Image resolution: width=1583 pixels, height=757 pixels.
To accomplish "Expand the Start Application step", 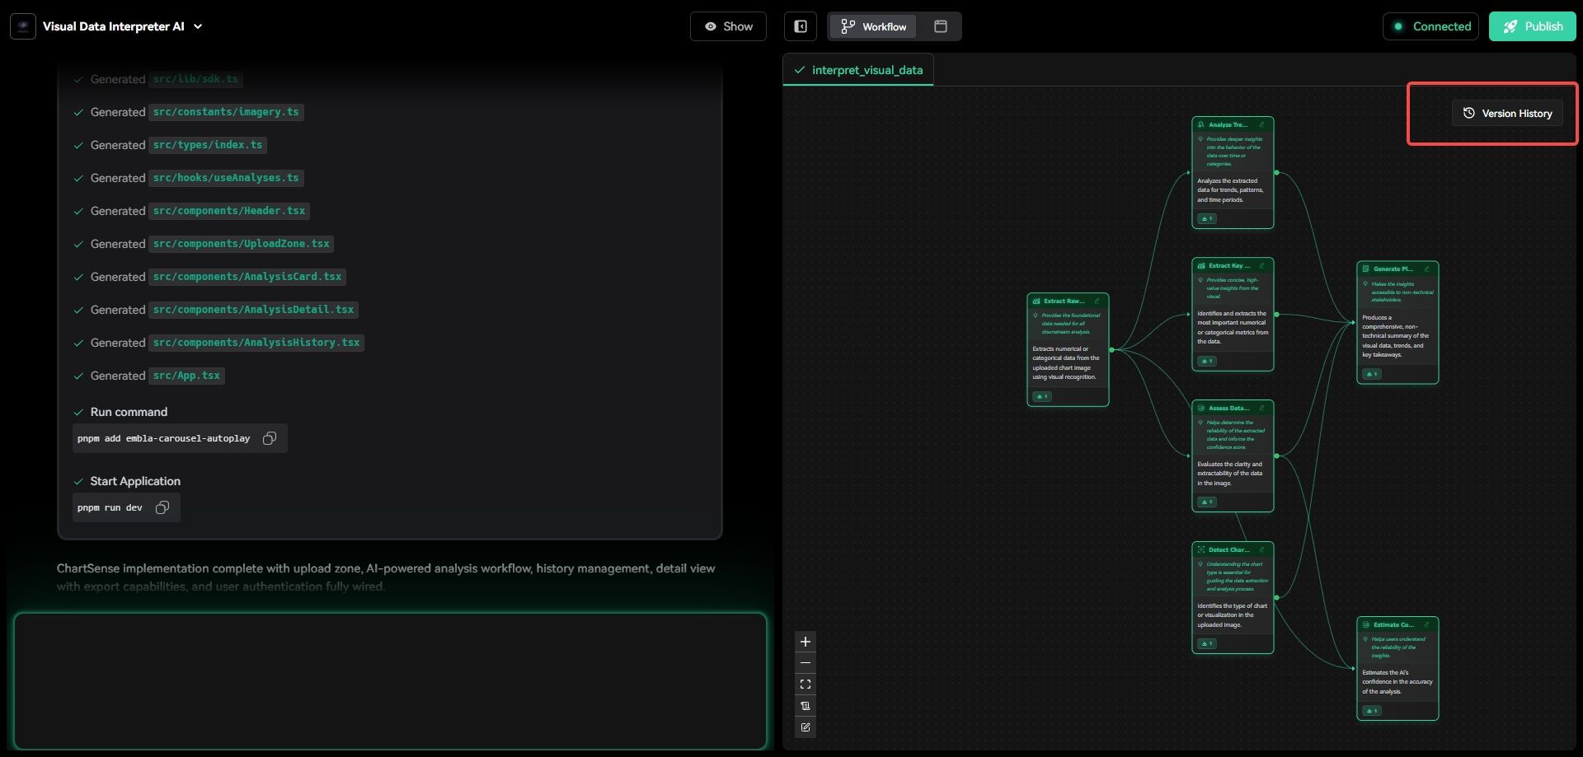I will tap(135, 481).
